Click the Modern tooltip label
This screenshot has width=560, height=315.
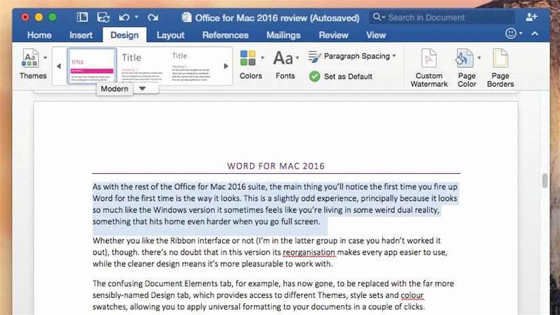tap(114, 88)
